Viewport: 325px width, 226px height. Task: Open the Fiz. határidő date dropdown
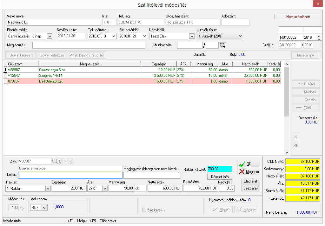point(145,36)
